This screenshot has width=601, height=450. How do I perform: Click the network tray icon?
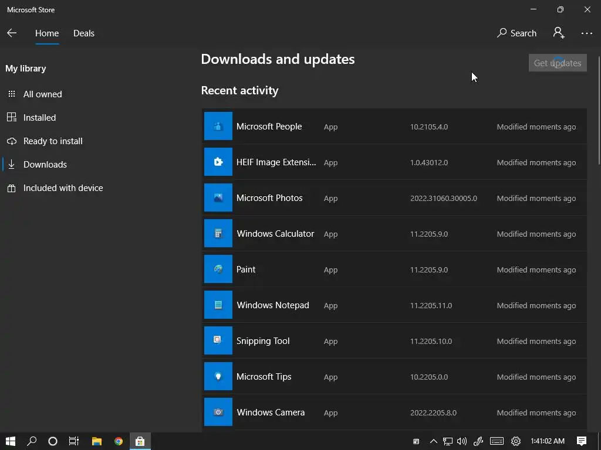(448, 441)
